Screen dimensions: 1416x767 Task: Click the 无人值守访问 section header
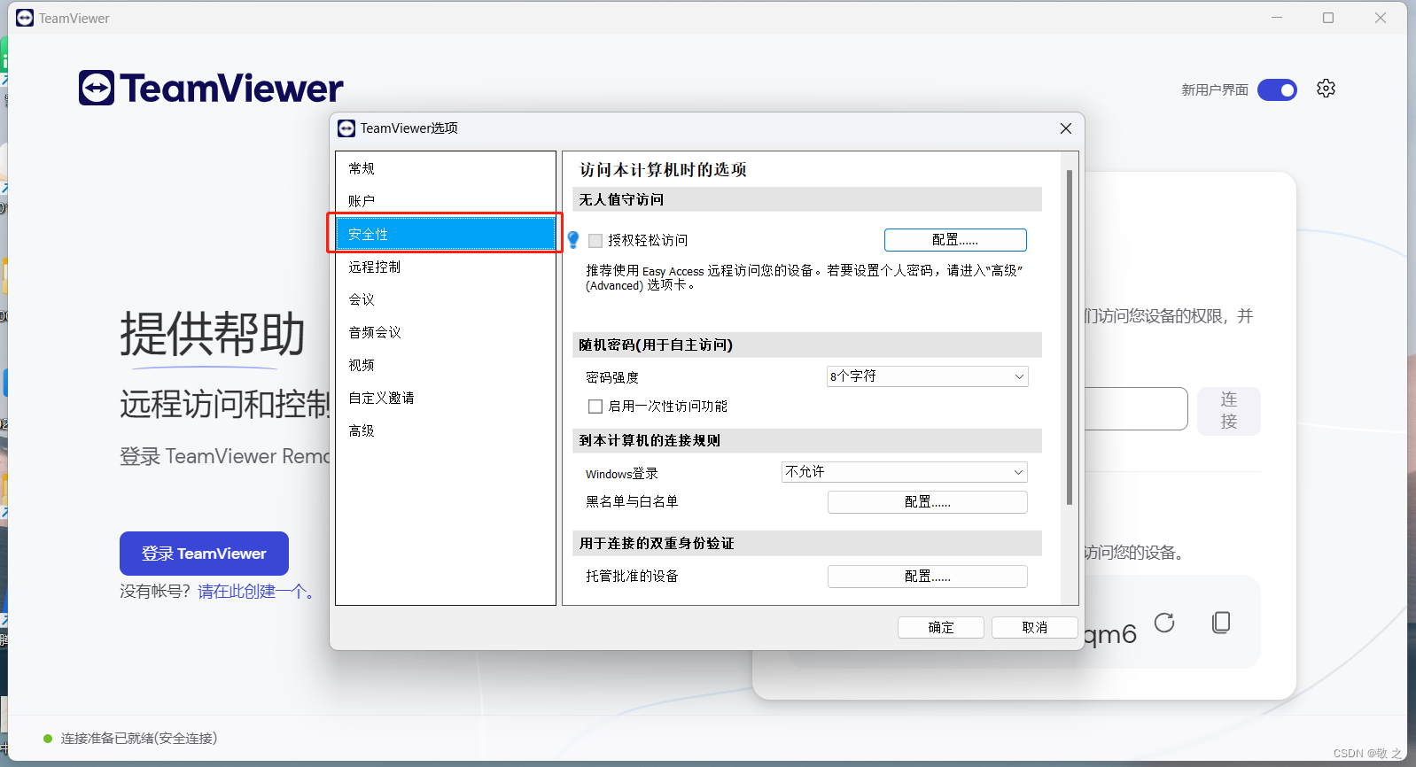807,199
